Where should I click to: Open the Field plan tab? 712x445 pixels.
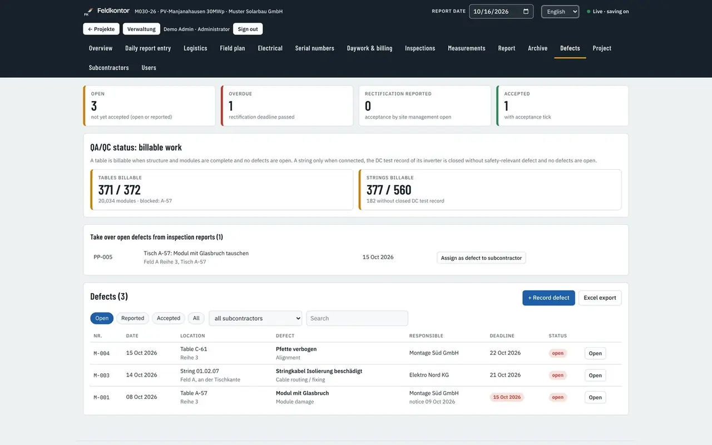(x=233, y=48)
